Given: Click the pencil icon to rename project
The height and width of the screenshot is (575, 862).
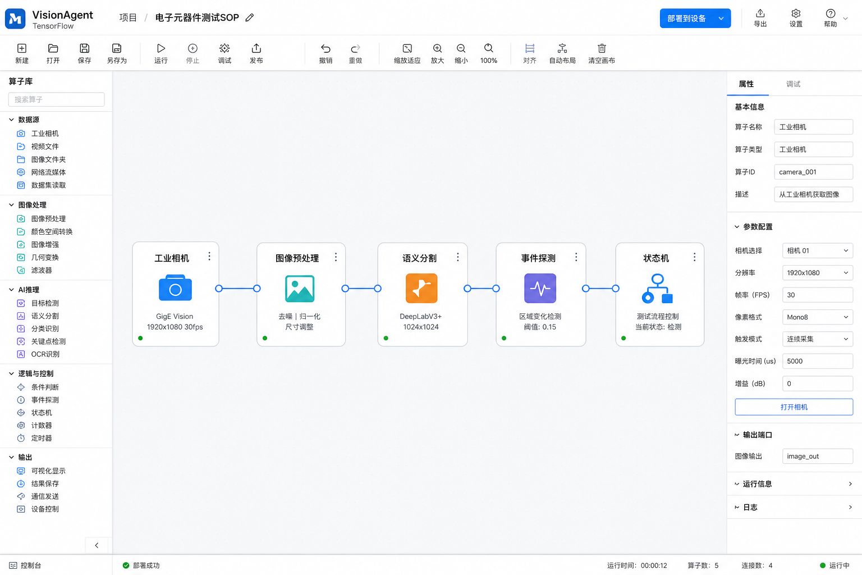Looking at the screenshot, I should click(250, 17).
